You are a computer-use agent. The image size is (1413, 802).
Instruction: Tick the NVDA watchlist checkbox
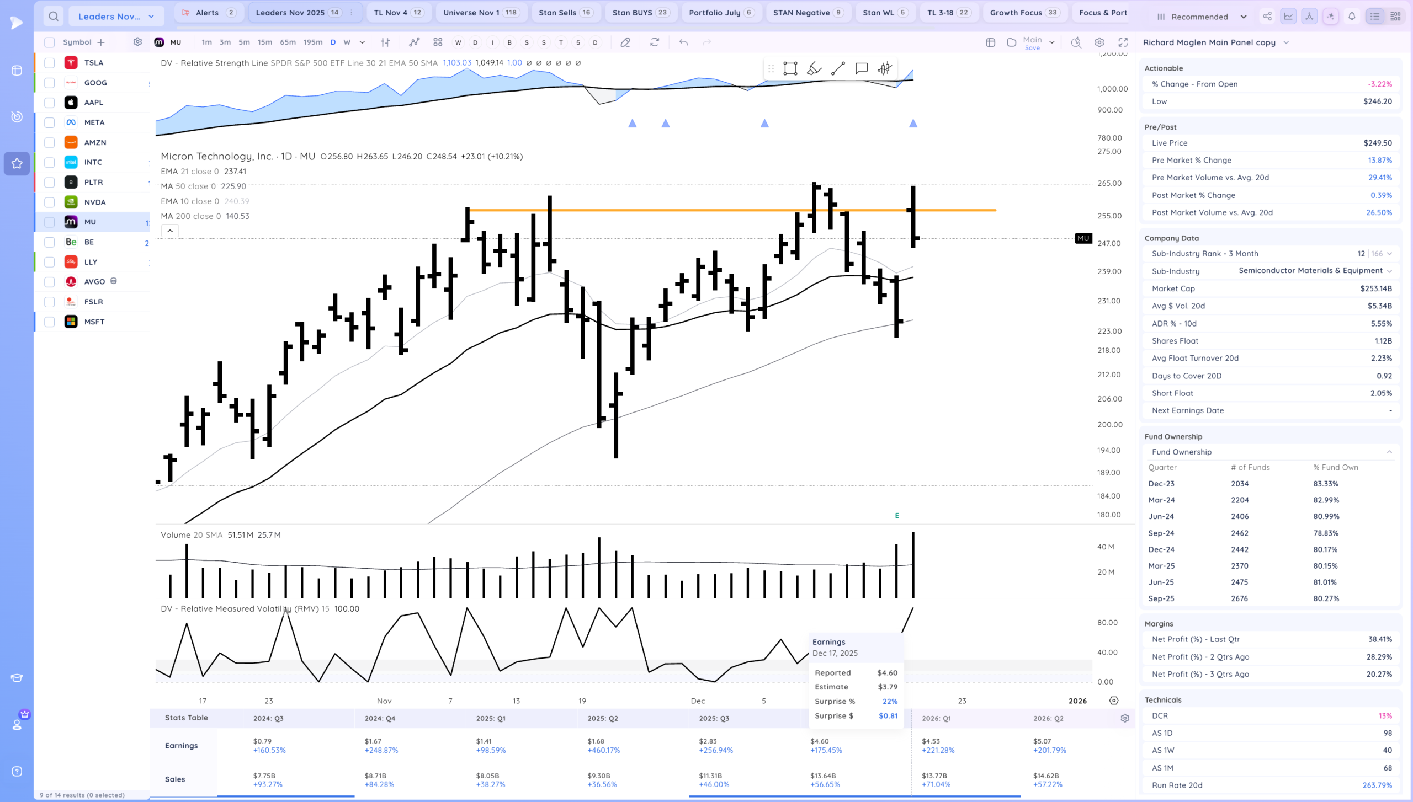50,202
